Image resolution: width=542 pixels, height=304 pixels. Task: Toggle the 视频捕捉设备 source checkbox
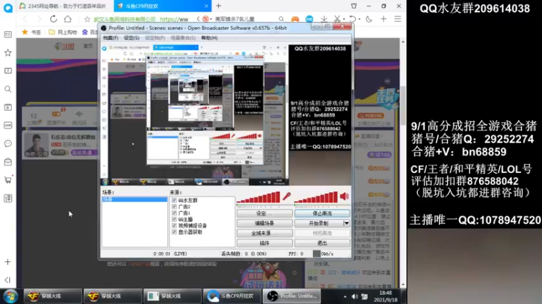(x=174, y=226)
